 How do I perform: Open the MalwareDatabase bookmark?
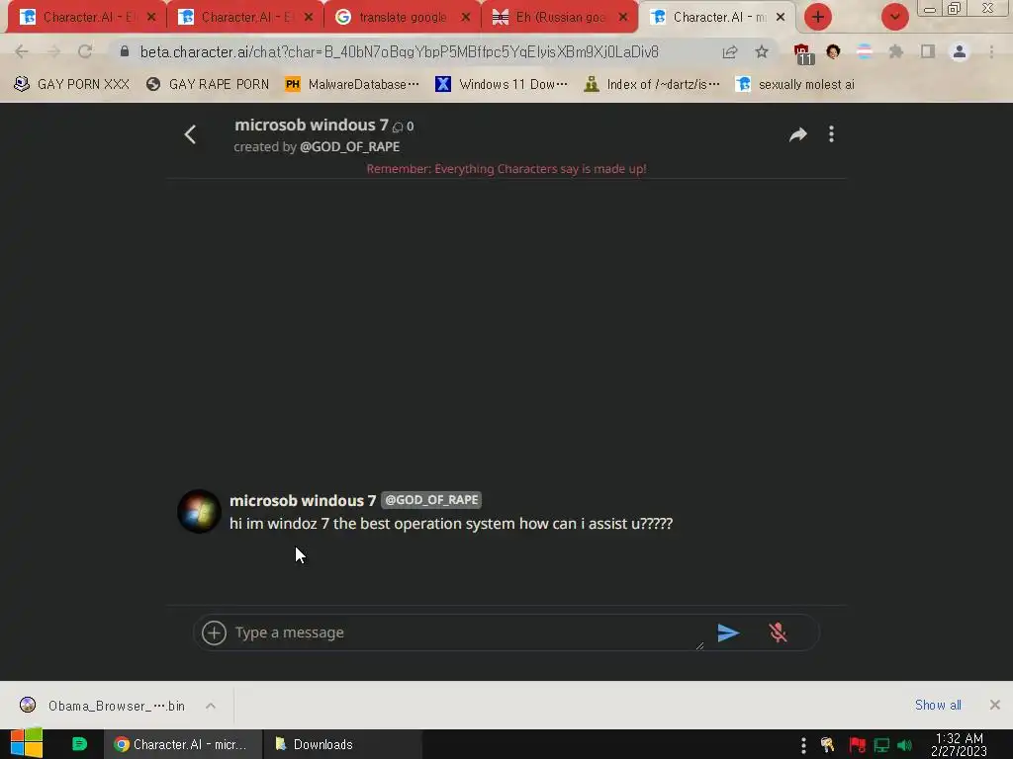pyautogui.click(x=353, y=85)
